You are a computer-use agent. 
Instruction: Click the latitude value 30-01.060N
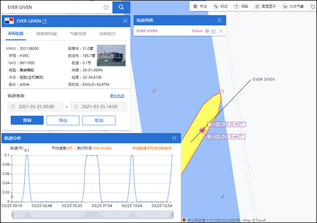(92, 70)
